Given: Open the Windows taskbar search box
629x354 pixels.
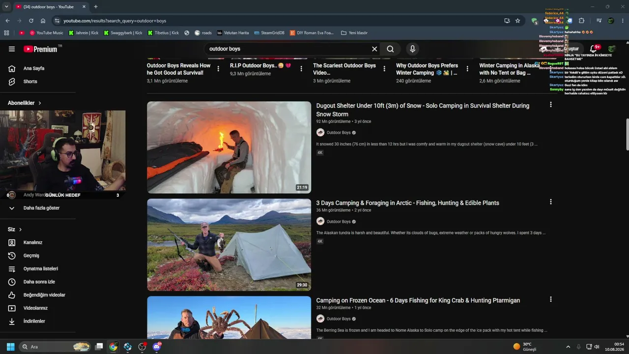Looking at the screenshot, I should pos(56,347).
